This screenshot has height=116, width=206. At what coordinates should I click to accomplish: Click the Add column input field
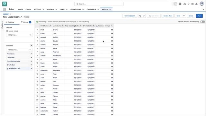click(x=19, y=50)
